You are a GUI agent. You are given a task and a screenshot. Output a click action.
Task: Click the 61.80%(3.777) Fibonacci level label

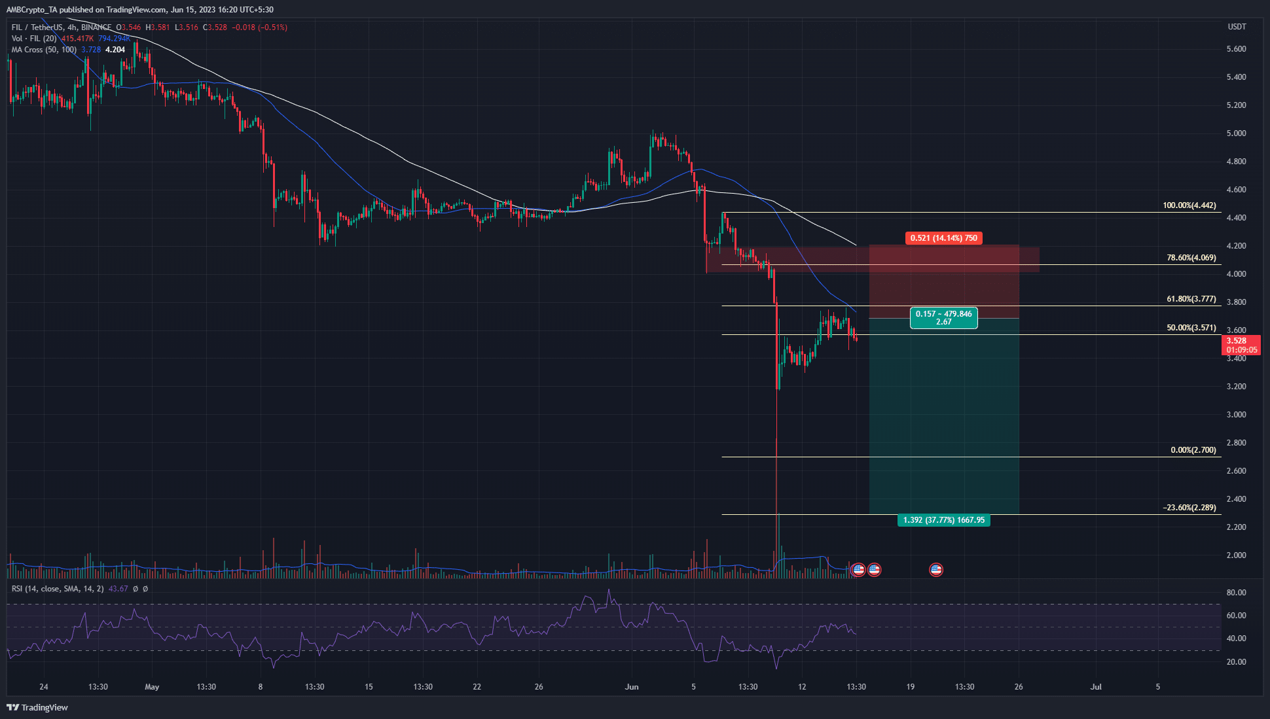point(1191,299)
